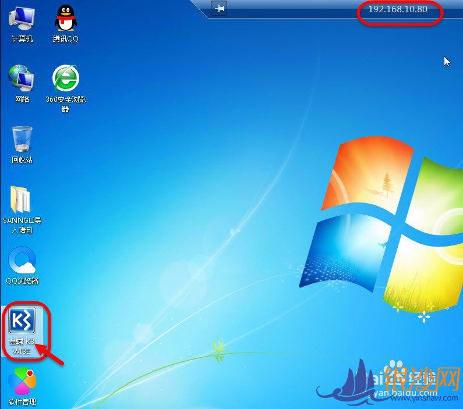Launch the 360安全浏览器 browser icon
This screenshot has height=409, width=463.
65,79
